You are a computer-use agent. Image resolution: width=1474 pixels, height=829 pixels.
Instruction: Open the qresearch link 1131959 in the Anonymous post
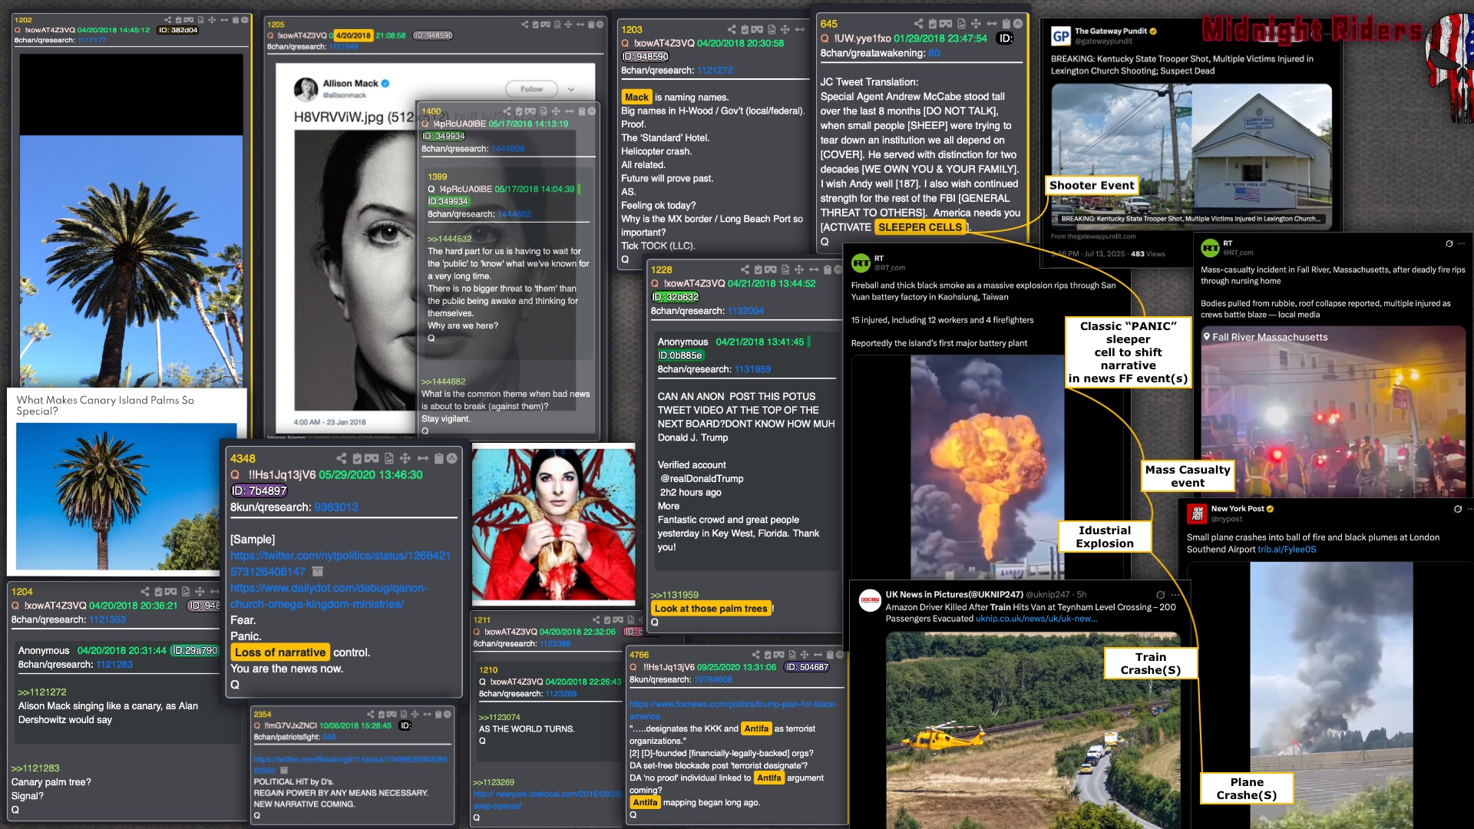click(x=752, y=369)
